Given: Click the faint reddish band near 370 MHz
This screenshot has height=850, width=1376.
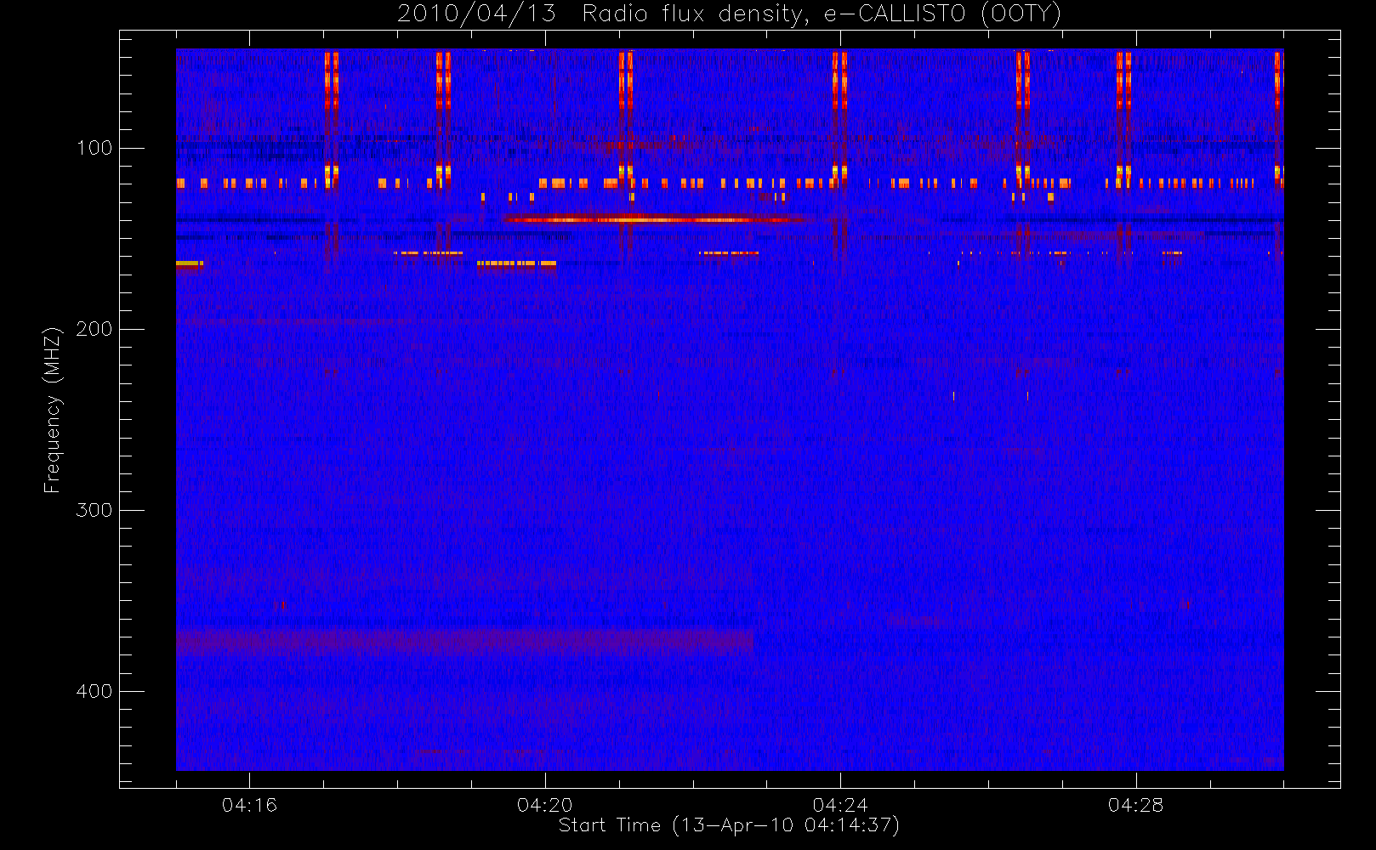Looking at the screenshot, I should coord(464,641).
